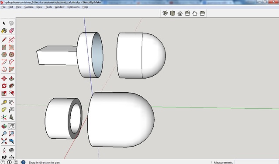This screenshot has width=279, height=164.
Task: Select the Text label tool
Action: (x=11, y=110)
